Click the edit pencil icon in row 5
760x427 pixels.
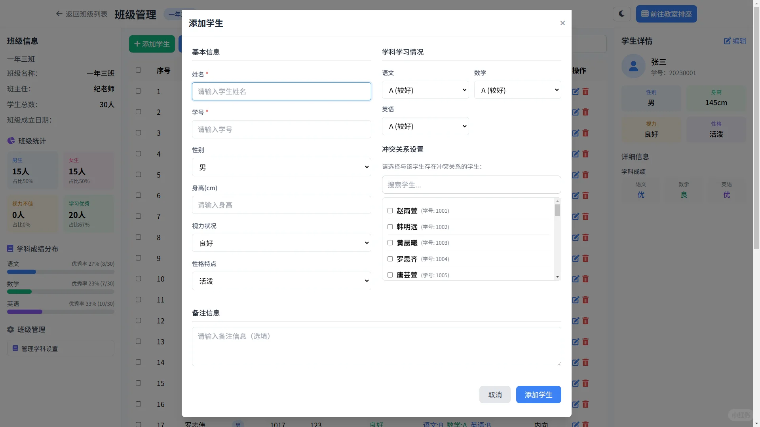point(576,175)
